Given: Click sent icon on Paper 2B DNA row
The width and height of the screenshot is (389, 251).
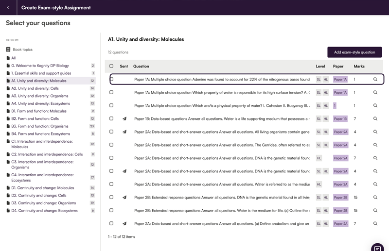Looking at the screenshot, I should 124,198.
